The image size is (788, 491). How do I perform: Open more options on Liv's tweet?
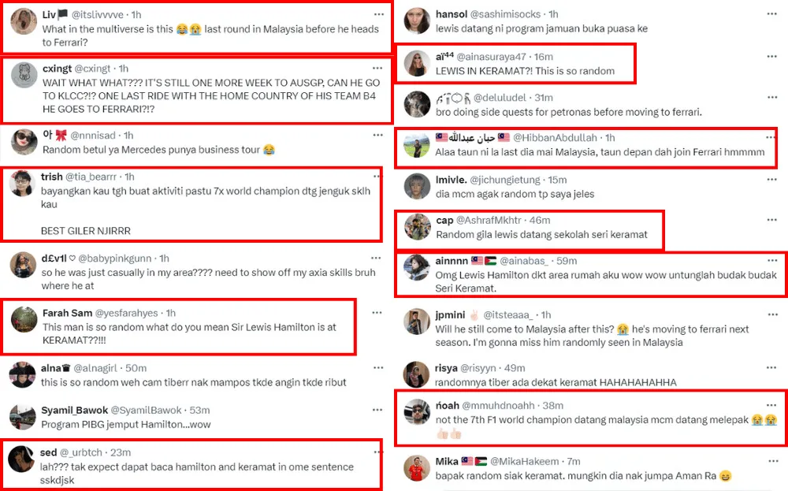(x=379, y=14)
